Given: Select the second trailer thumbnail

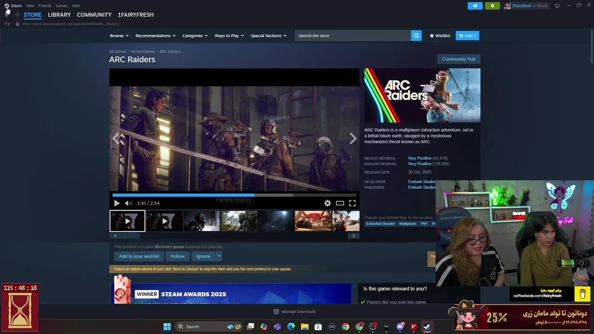Looking at the screenshot, I should [164, 221].
